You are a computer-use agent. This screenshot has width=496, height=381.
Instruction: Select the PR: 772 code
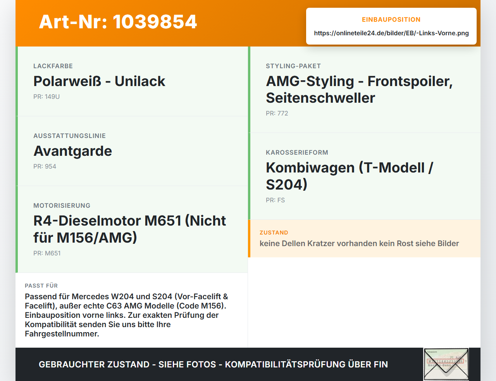(277, 113)
